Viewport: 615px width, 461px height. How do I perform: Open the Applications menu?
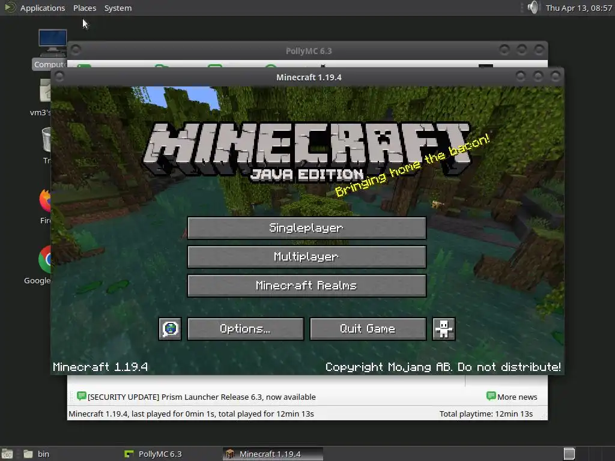click(43, 8)
